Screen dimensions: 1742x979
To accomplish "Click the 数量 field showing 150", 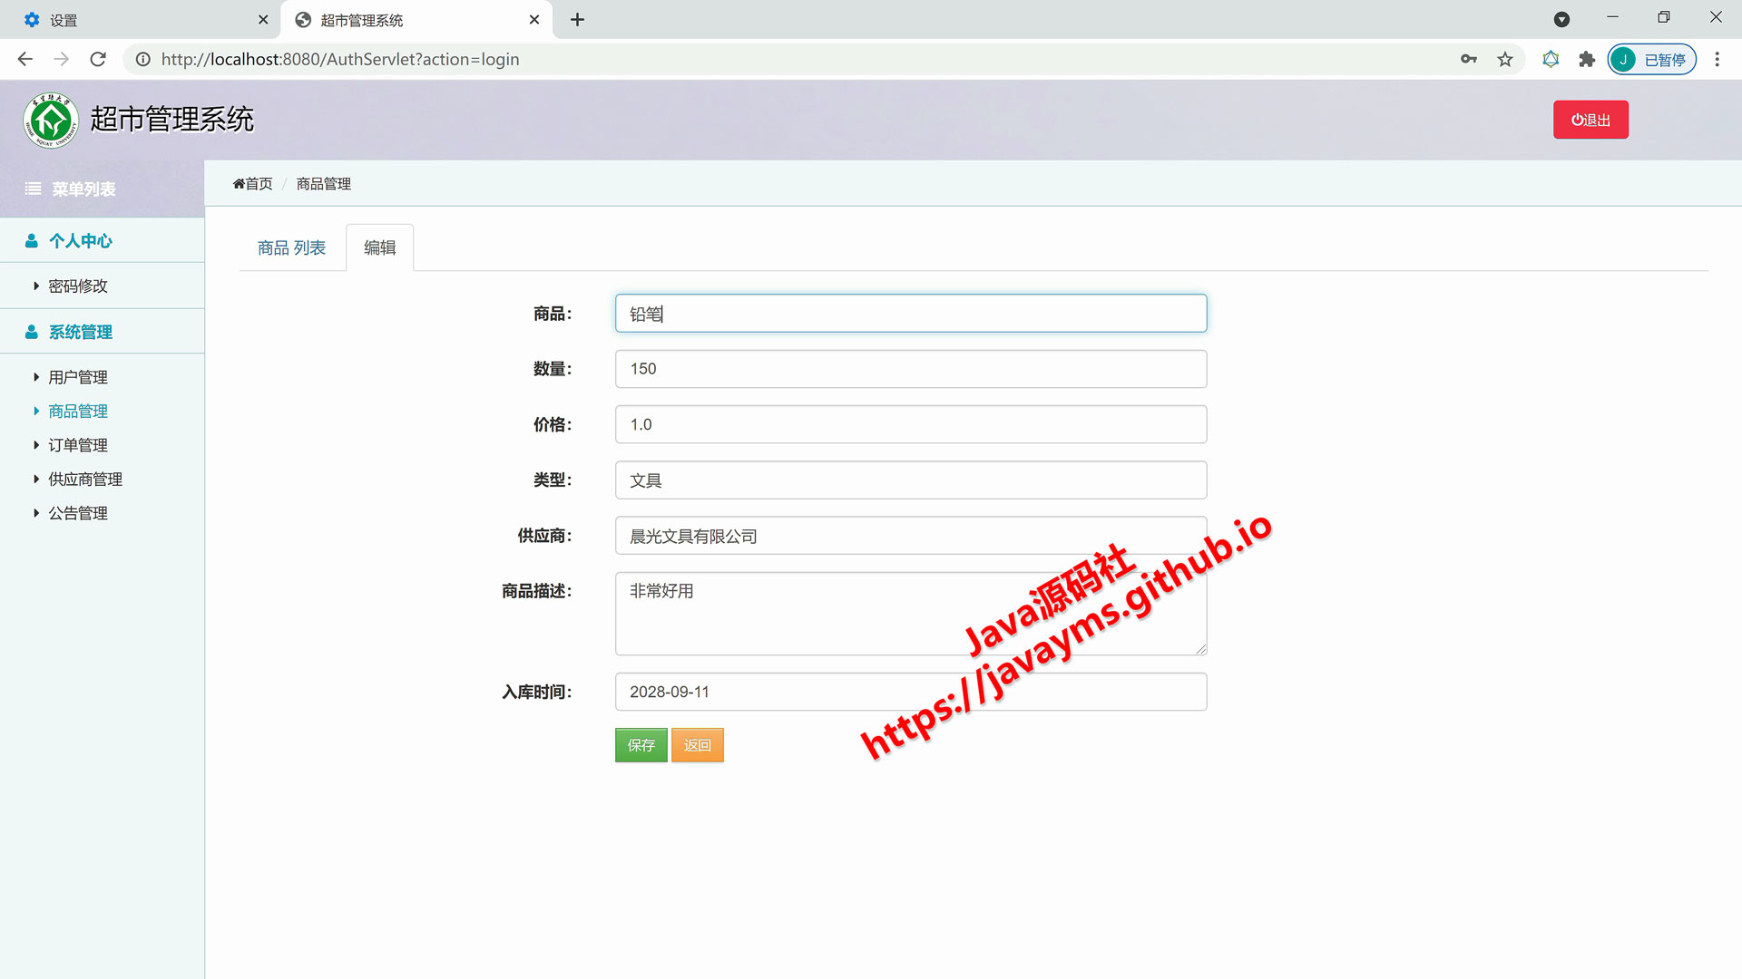I will tap(911, 369).
